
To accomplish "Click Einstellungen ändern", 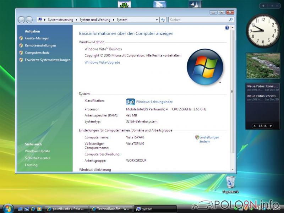I will click(x=209, y=139).
